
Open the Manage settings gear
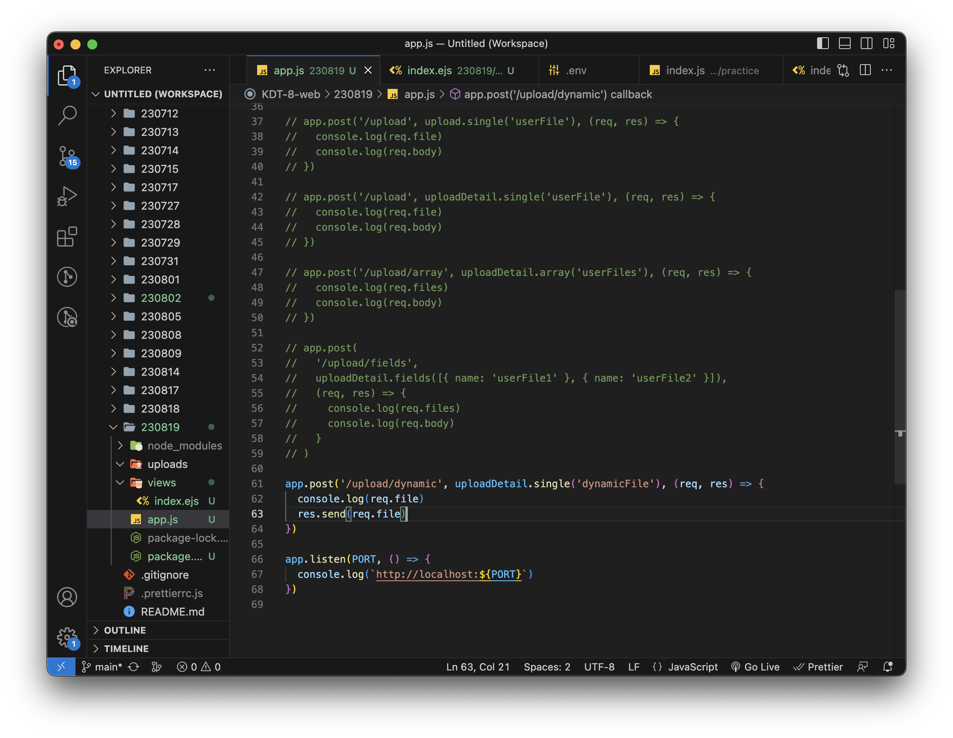point(67,638)
